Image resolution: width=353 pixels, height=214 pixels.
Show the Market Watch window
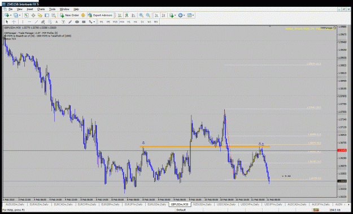(x=27, y=15)
